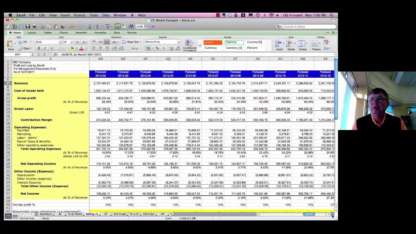Viewport: 416px width, 234px height.
Task: Open the text orientation abc dropdown
Action: click(x=115, y=42)
